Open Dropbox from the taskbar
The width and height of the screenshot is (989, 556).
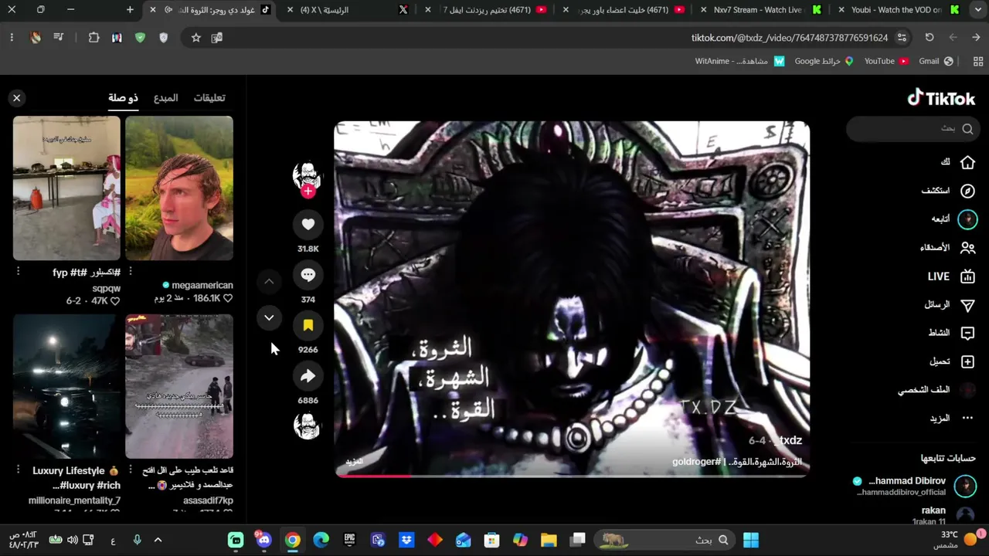[x=406, y=541]
